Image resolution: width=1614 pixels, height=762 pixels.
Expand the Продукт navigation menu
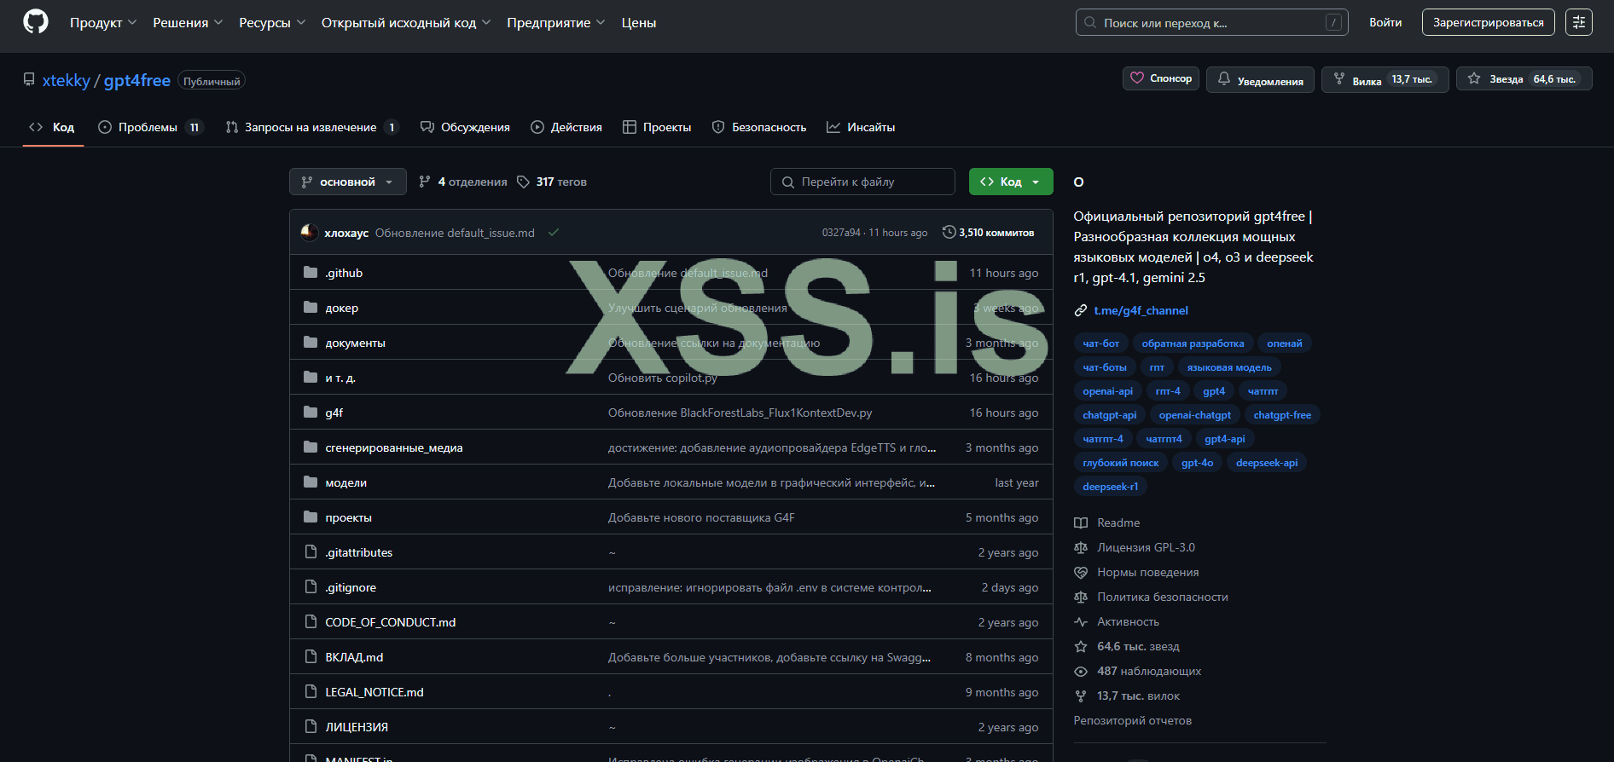click(102, 22)
